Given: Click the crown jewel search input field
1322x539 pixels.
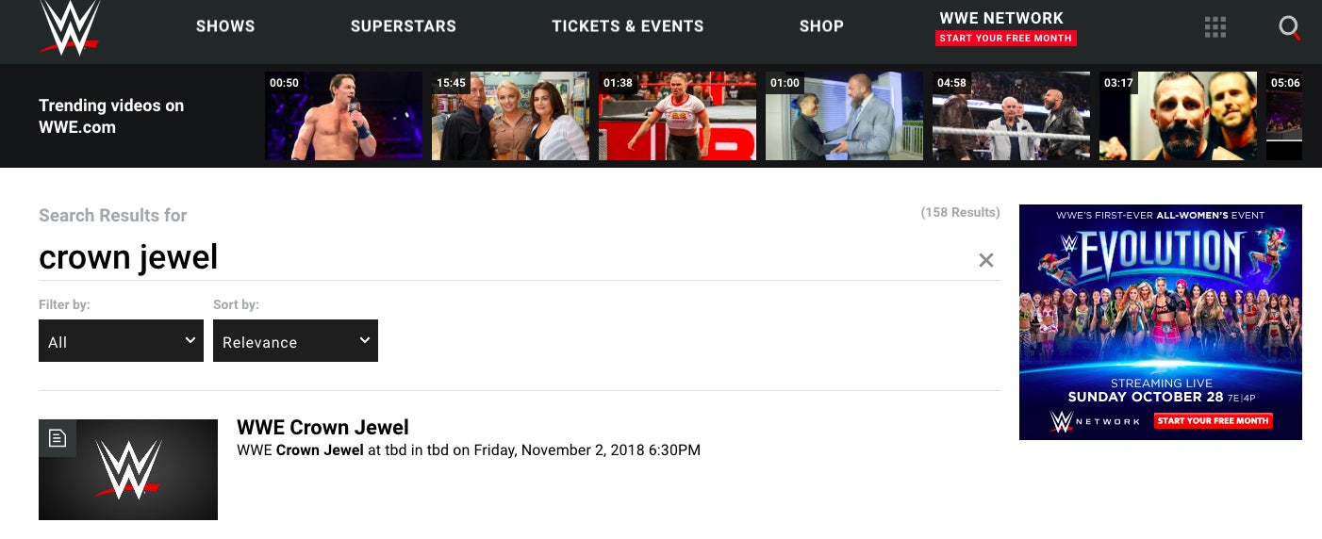Looking at the screenshot, I should [504, 257].
